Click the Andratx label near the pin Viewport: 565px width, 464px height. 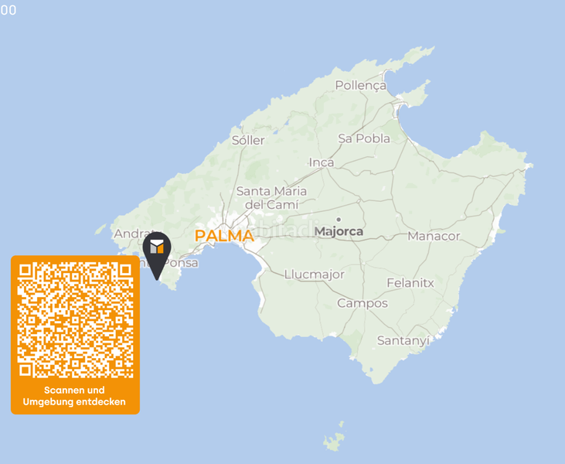coord(134,234)
